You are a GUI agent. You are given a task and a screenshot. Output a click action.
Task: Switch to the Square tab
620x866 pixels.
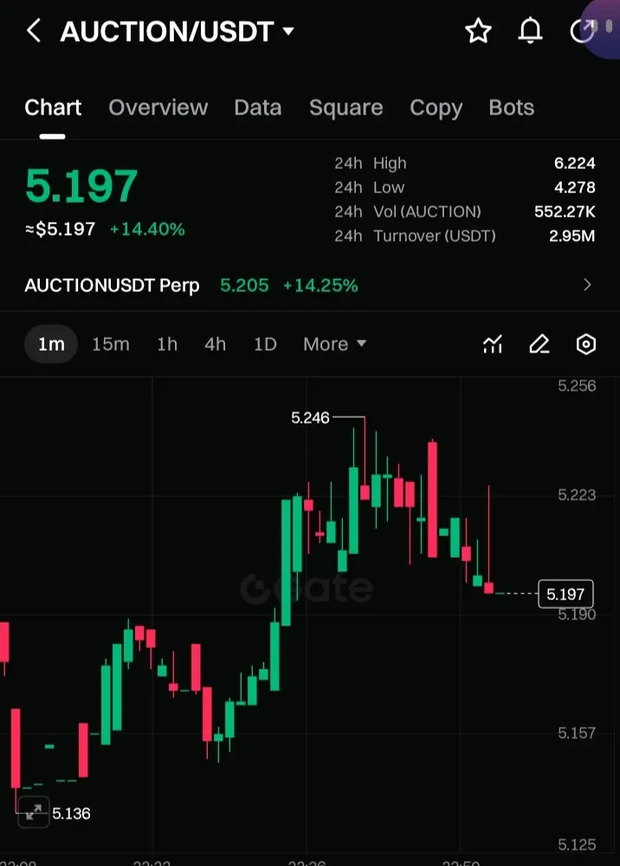pyautogui.click(x=346, y=107)
